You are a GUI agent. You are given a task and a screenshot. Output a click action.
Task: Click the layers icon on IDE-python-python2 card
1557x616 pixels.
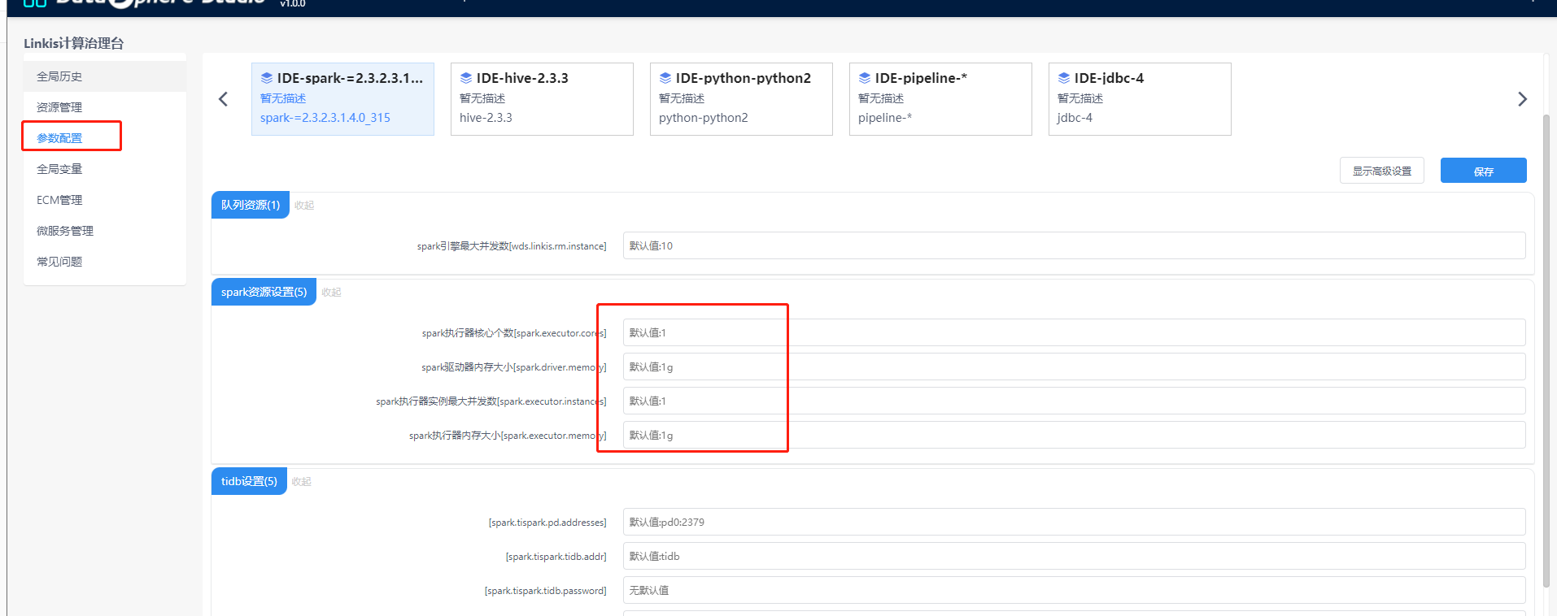665,78
